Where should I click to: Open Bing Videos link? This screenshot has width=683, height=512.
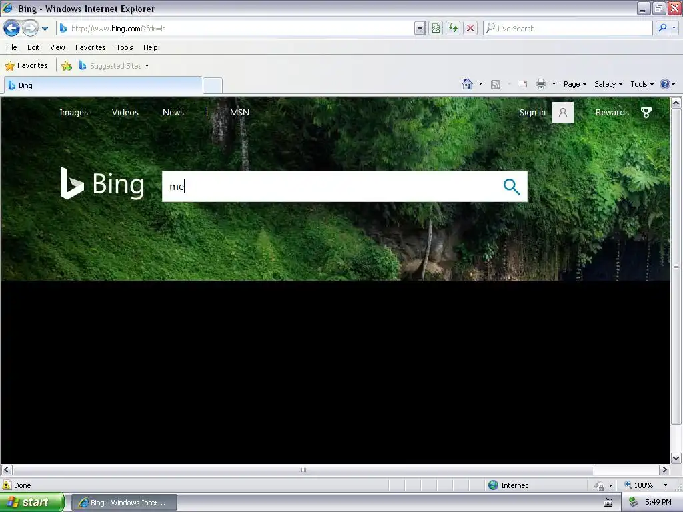(125, 112)
